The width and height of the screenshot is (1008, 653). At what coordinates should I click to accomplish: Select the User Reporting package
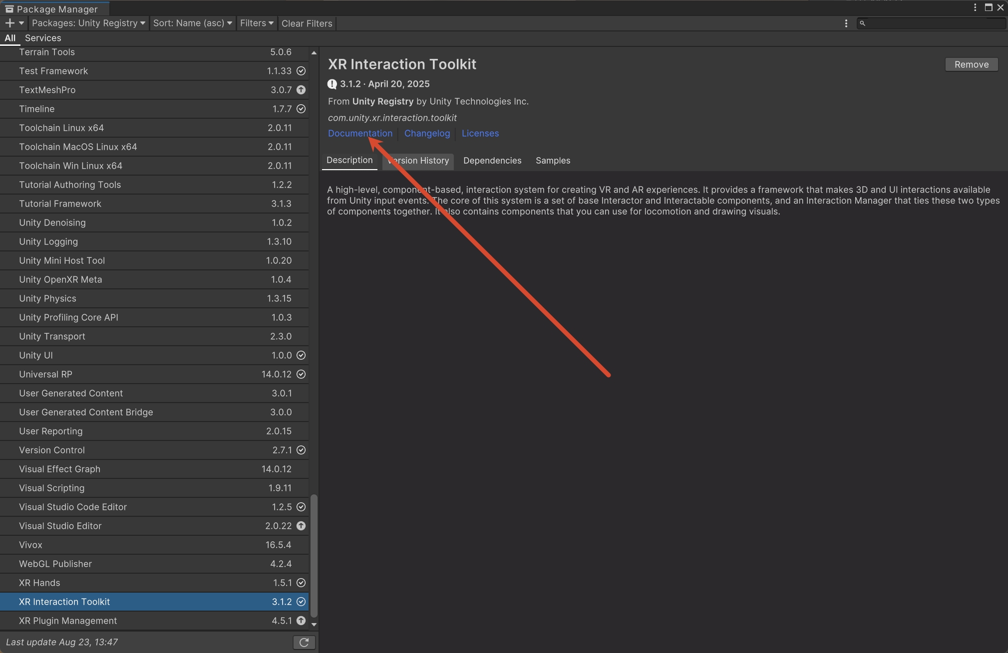[x=154, y=431]
